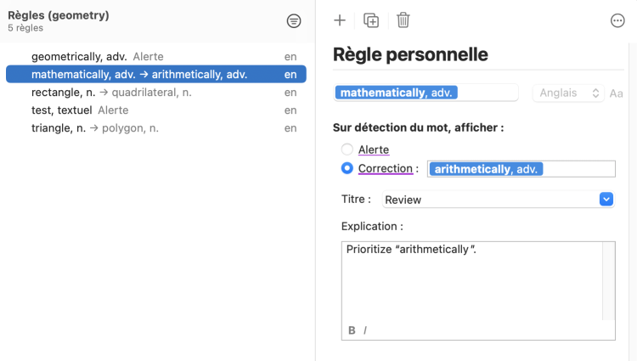Image resolution: width=637 pixels, height=361 pixels.
Task: Expand the Titre Review dropdown
Action: tap(606, 199)
